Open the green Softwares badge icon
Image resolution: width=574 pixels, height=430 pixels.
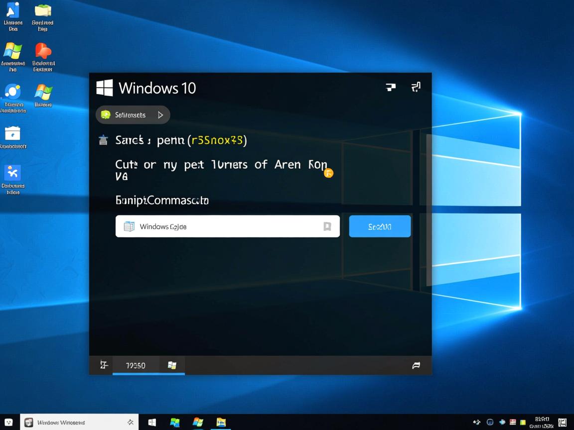pyautogui.click(x=106, y=114)
